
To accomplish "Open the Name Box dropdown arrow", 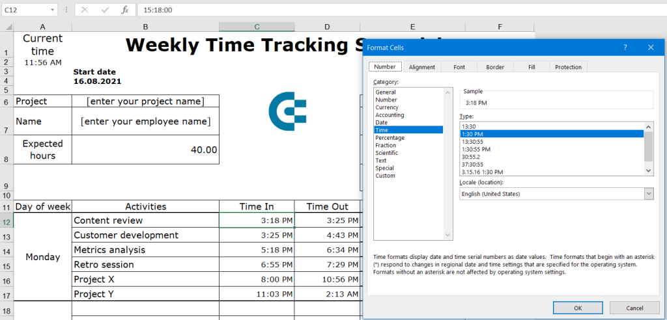I will click(53, 10).
